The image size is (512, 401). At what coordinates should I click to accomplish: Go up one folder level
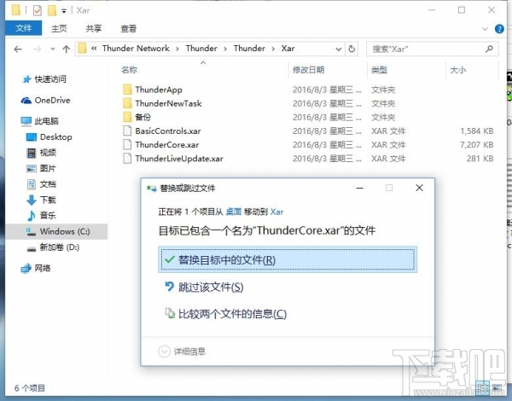click(67, 49)
